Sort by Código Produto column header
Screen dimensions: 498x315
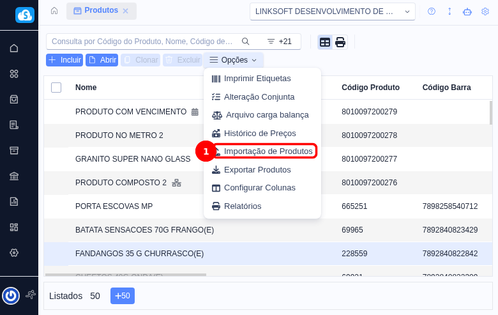[371, 88]
